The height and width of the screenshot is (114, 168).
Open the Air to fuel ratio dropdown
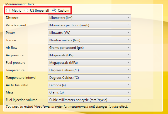coord(89,85)
